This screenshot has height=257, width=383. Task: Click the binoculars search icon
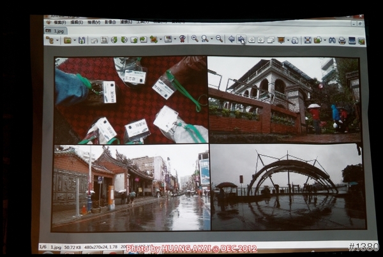click(331, 40)
